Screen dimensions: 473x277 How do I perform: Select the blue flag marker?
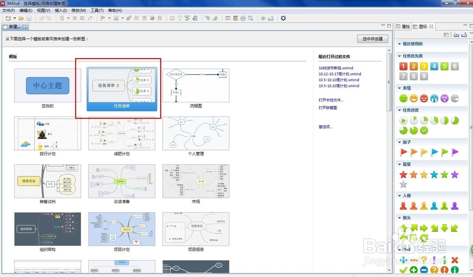[434, 152]
